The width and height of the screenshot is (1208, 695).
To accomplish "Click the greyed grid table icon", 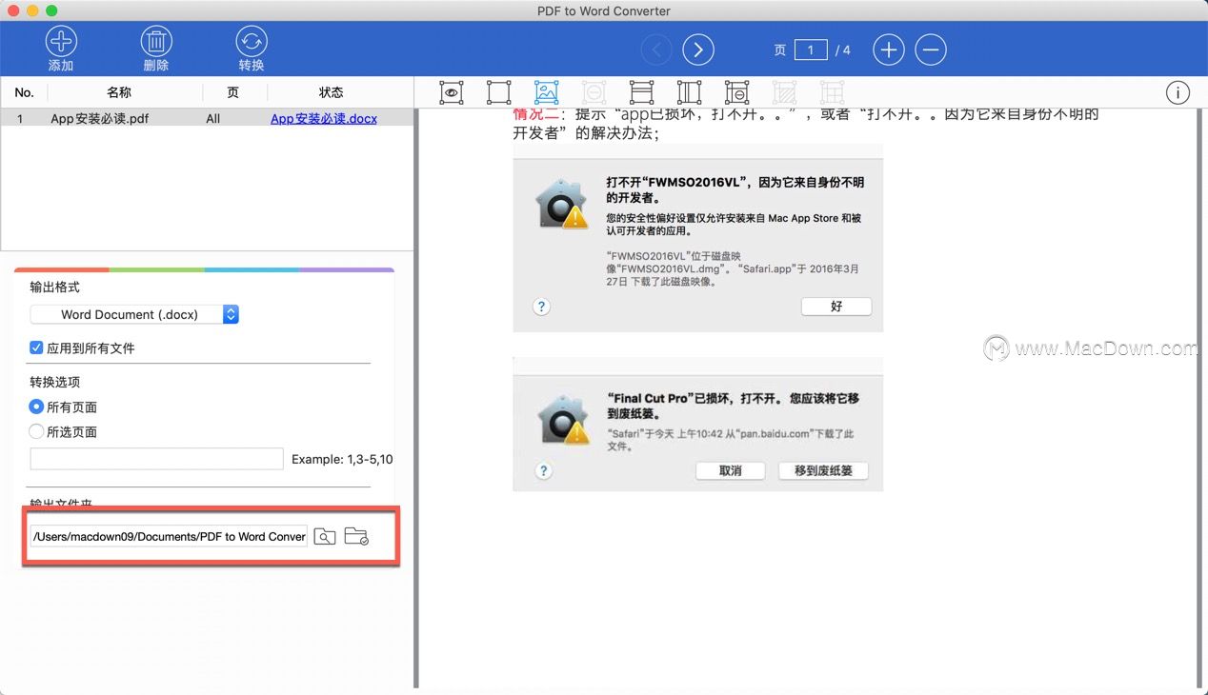I will [832, 92].
